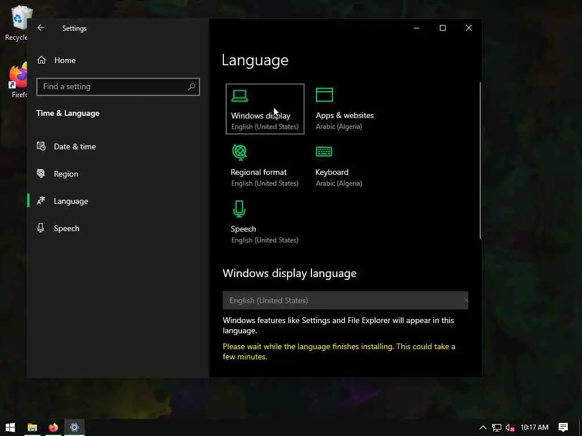Click the window icon for Apps & websites
The image size is (582, 436).
325,95
